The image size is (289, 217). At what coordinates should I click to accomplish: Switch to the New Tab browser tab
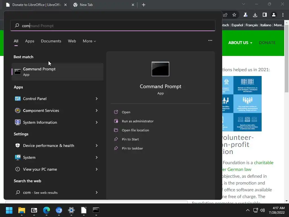[103, 5]
